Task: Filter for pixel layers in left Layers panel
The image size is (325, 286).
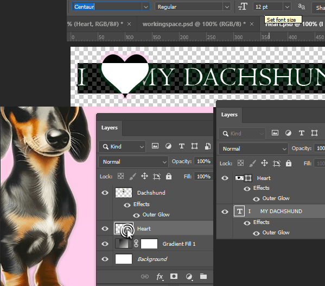Action: point(155,146)
